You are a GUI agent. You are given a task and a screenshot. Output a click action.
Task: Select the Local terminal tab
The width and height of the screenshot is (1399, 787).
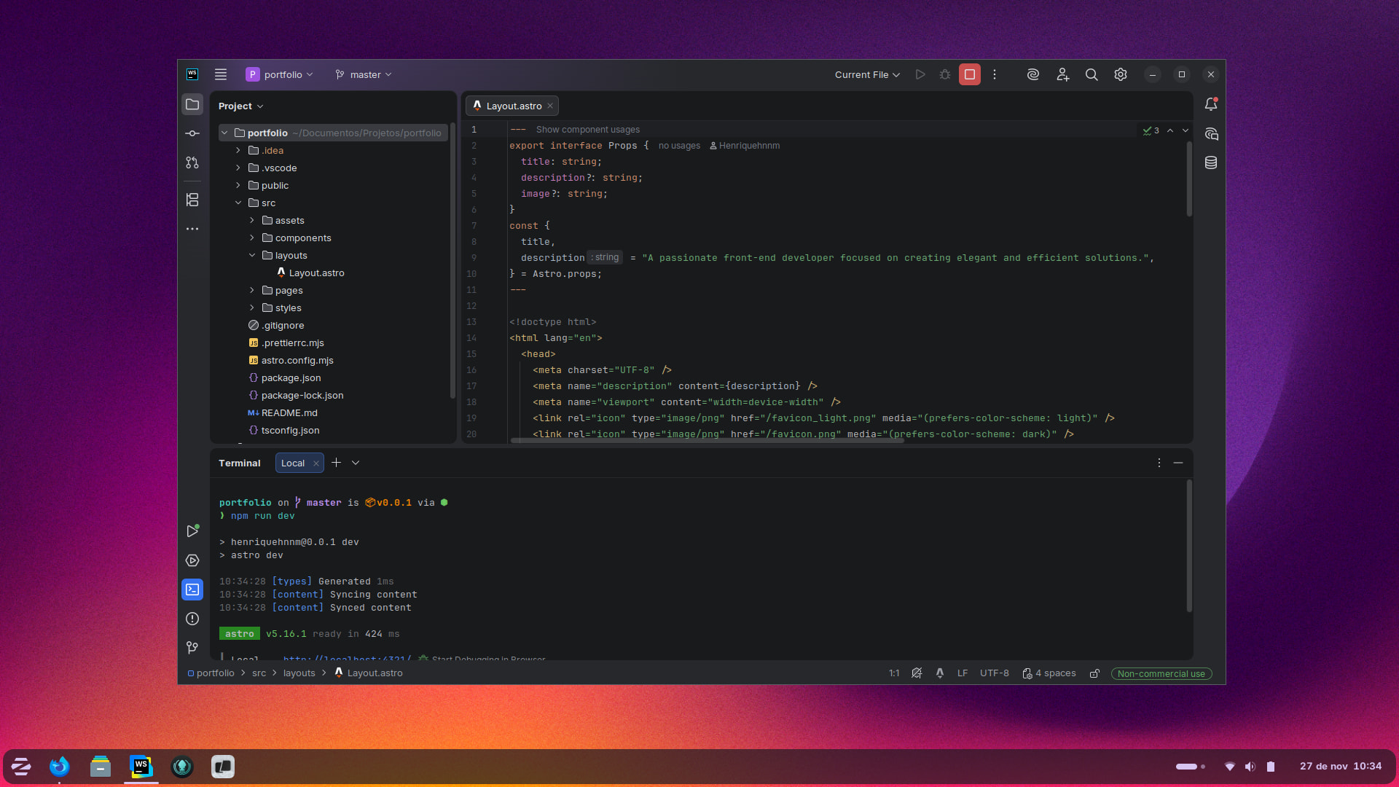click(x=293, y=463)
